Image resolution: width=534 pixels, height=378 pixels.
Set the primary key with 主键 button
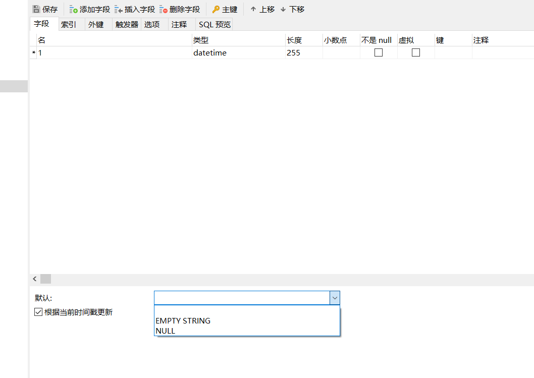coord(225,9)
